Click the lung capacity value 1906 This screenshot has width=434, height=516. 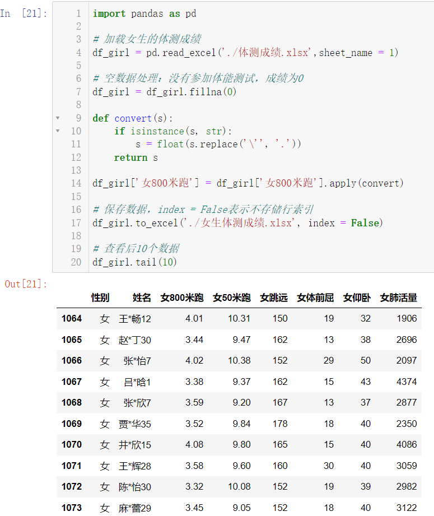(x=407, y=319)
